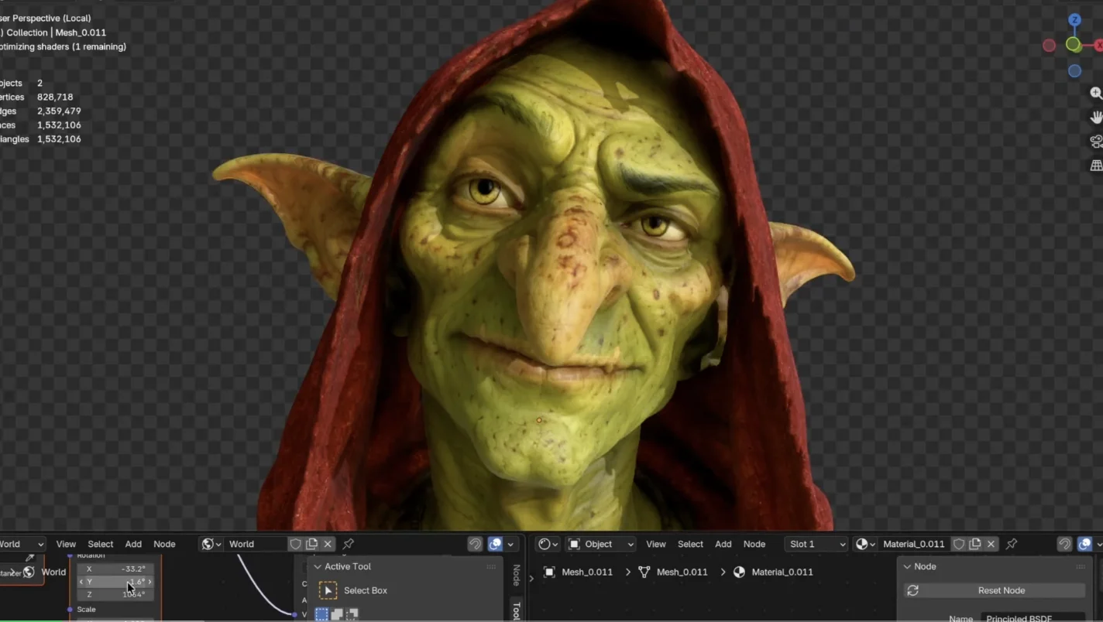The image size is (1103, 622).
Task: Open overlay options dropdown in World editor
Action: point(510,544)
